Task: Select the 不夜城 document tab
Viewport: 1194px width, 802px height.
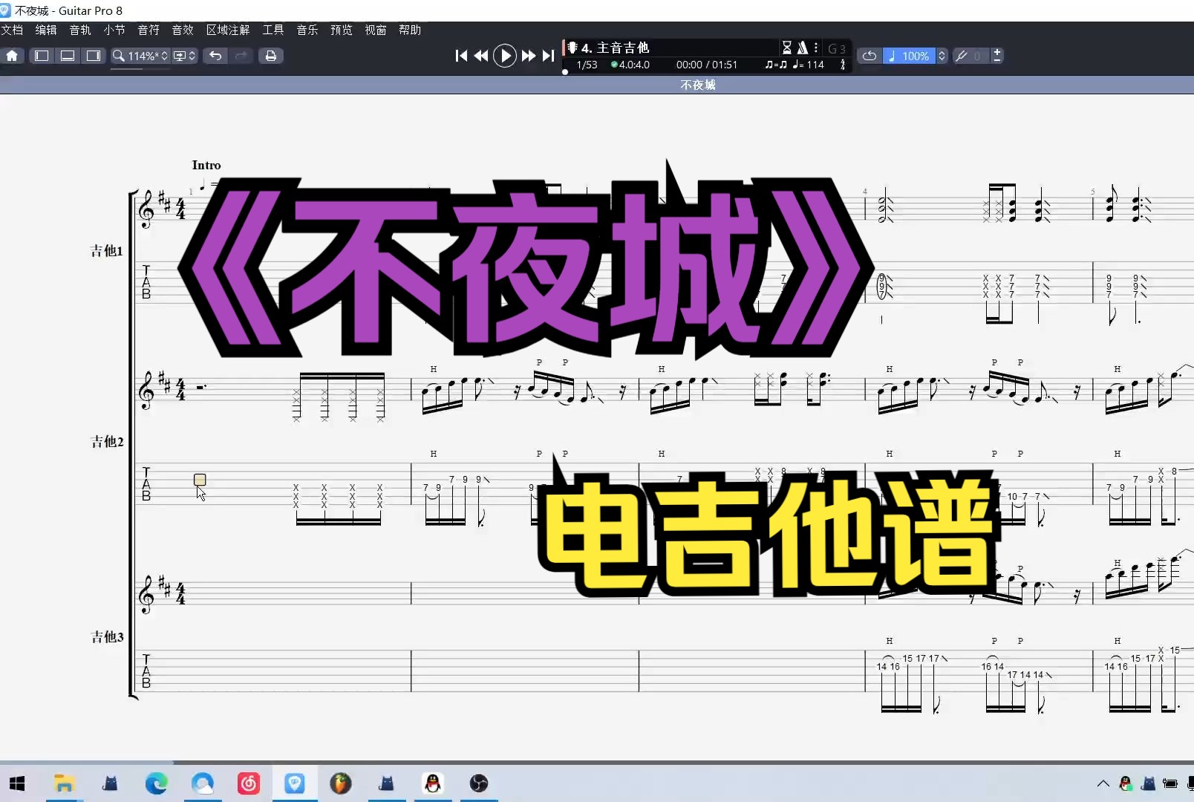Action: pyautogui.click(x=698, y=85)
